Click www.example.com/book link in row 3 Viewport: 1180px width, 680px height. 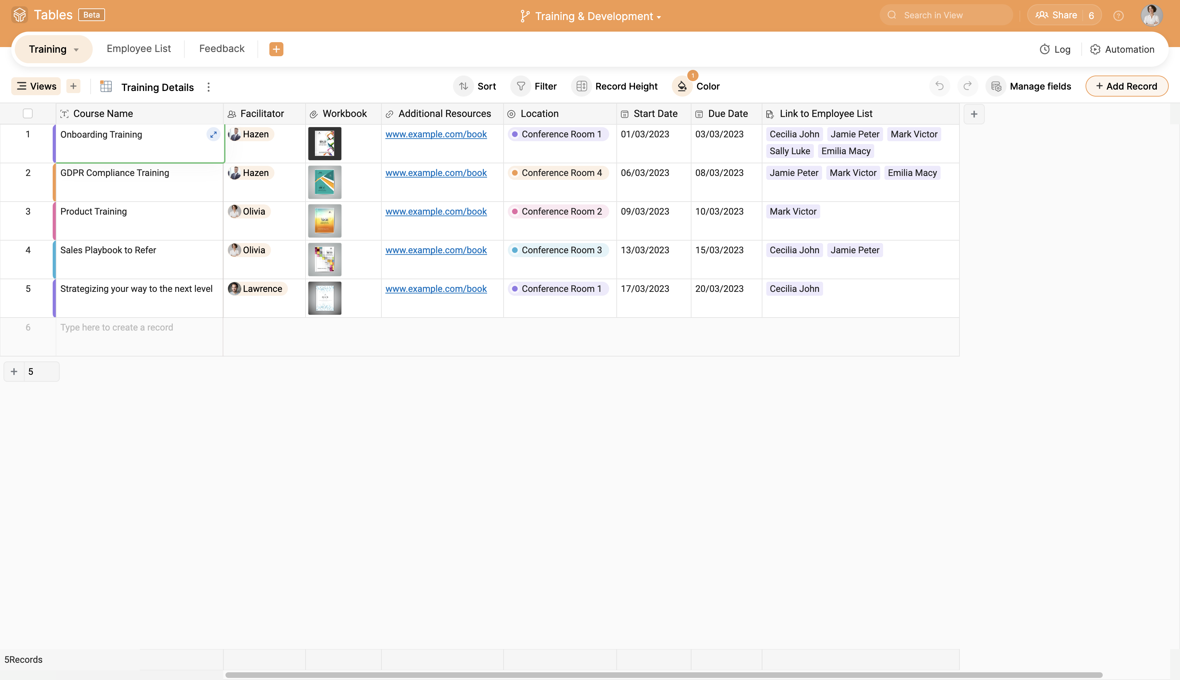click(436, 211)
